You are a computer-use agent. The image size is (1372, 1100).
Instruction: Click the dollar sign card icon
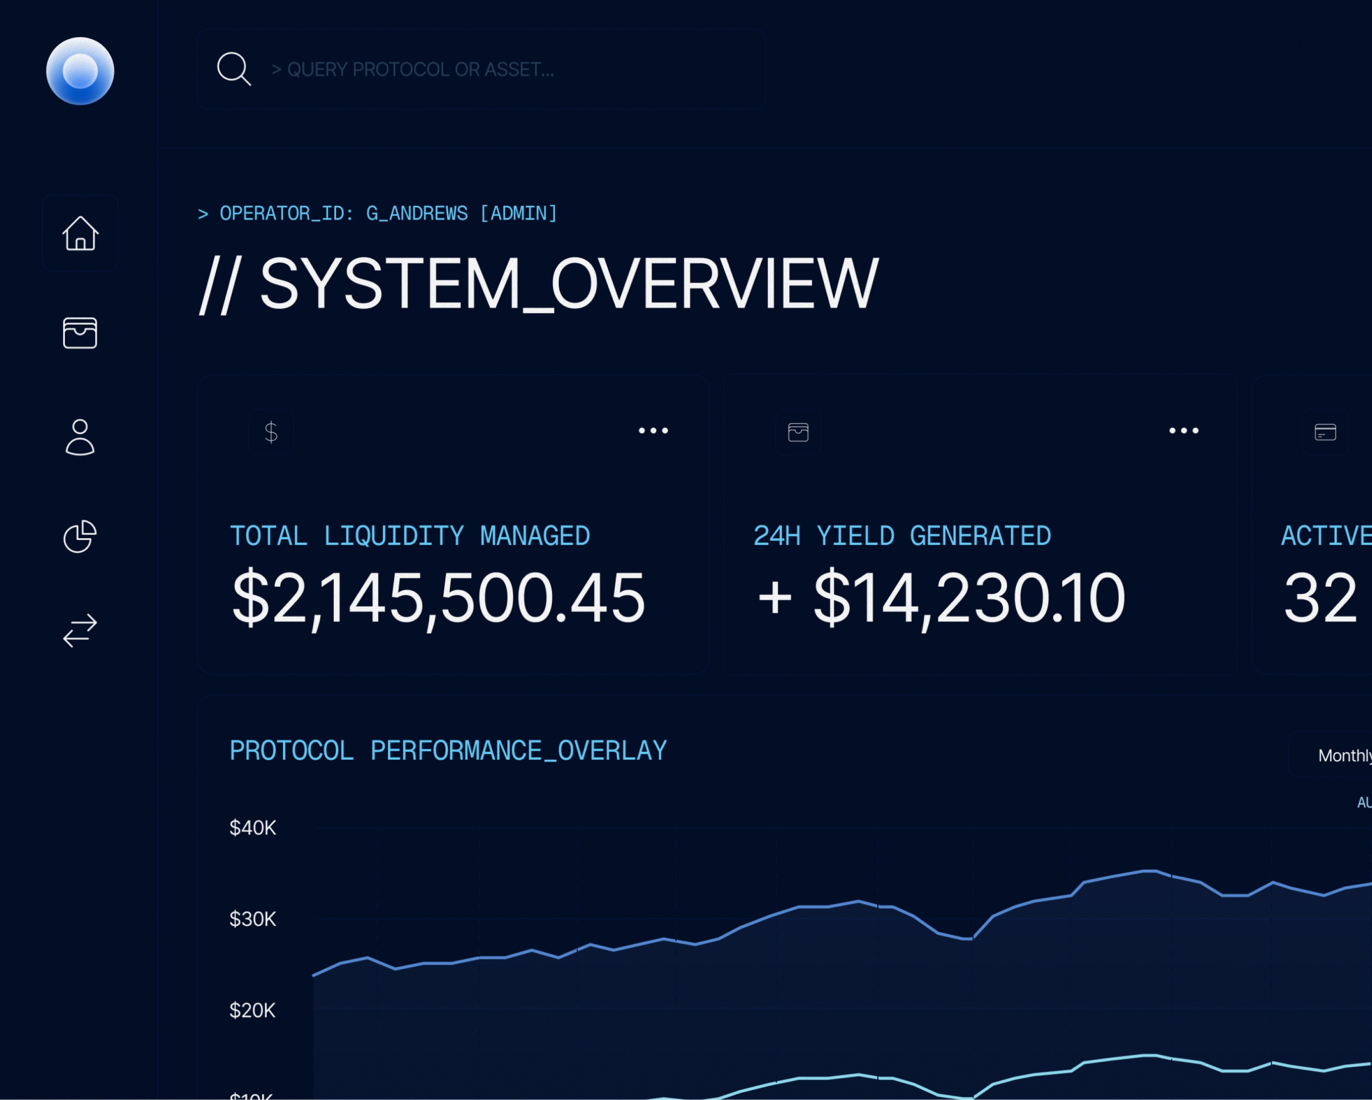coord(270,432)
